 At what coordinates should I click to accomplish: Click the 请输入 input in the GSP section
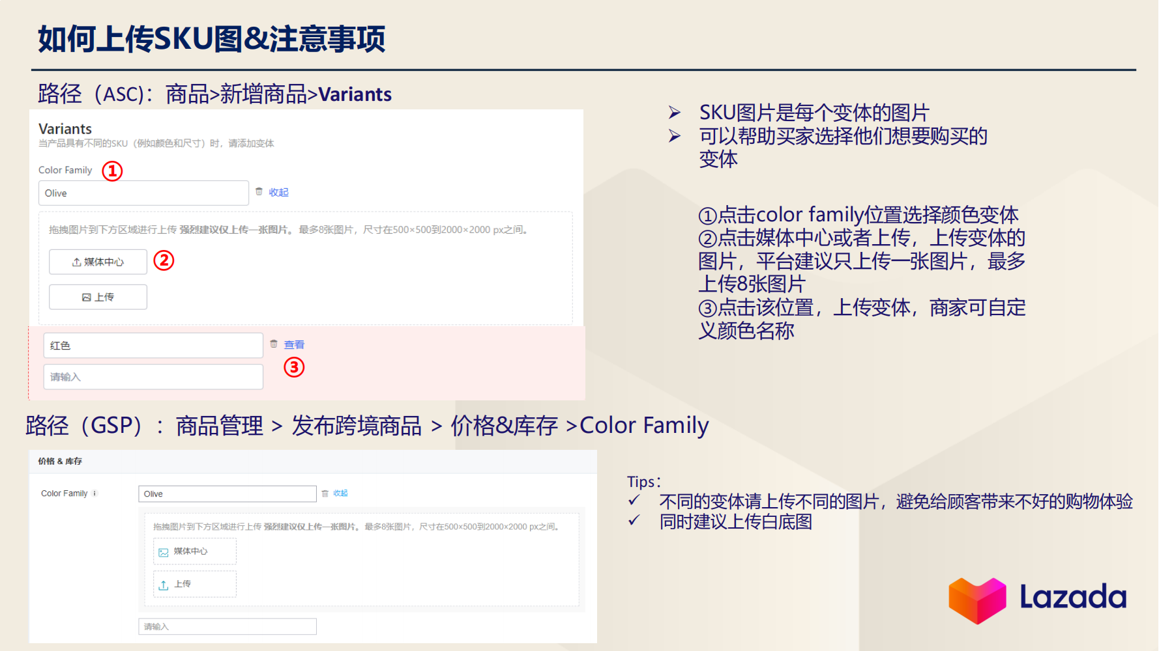(x=227, y=626)
